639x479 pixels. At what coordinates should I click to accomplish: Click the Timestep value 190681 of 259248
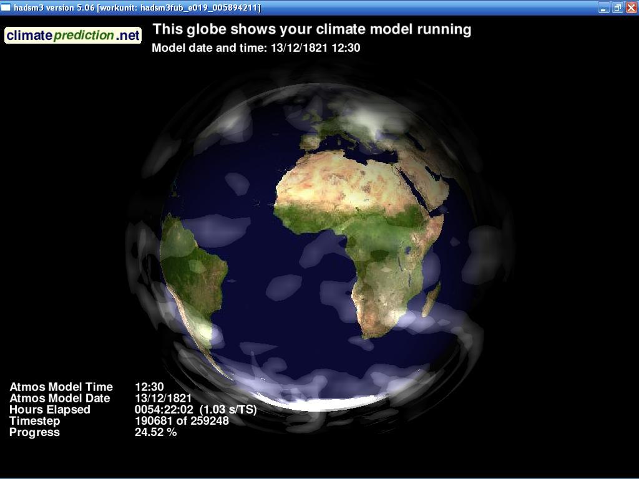(182, 421)
